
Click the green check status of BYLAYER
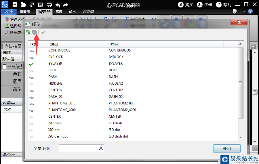[x=31, y=64]
